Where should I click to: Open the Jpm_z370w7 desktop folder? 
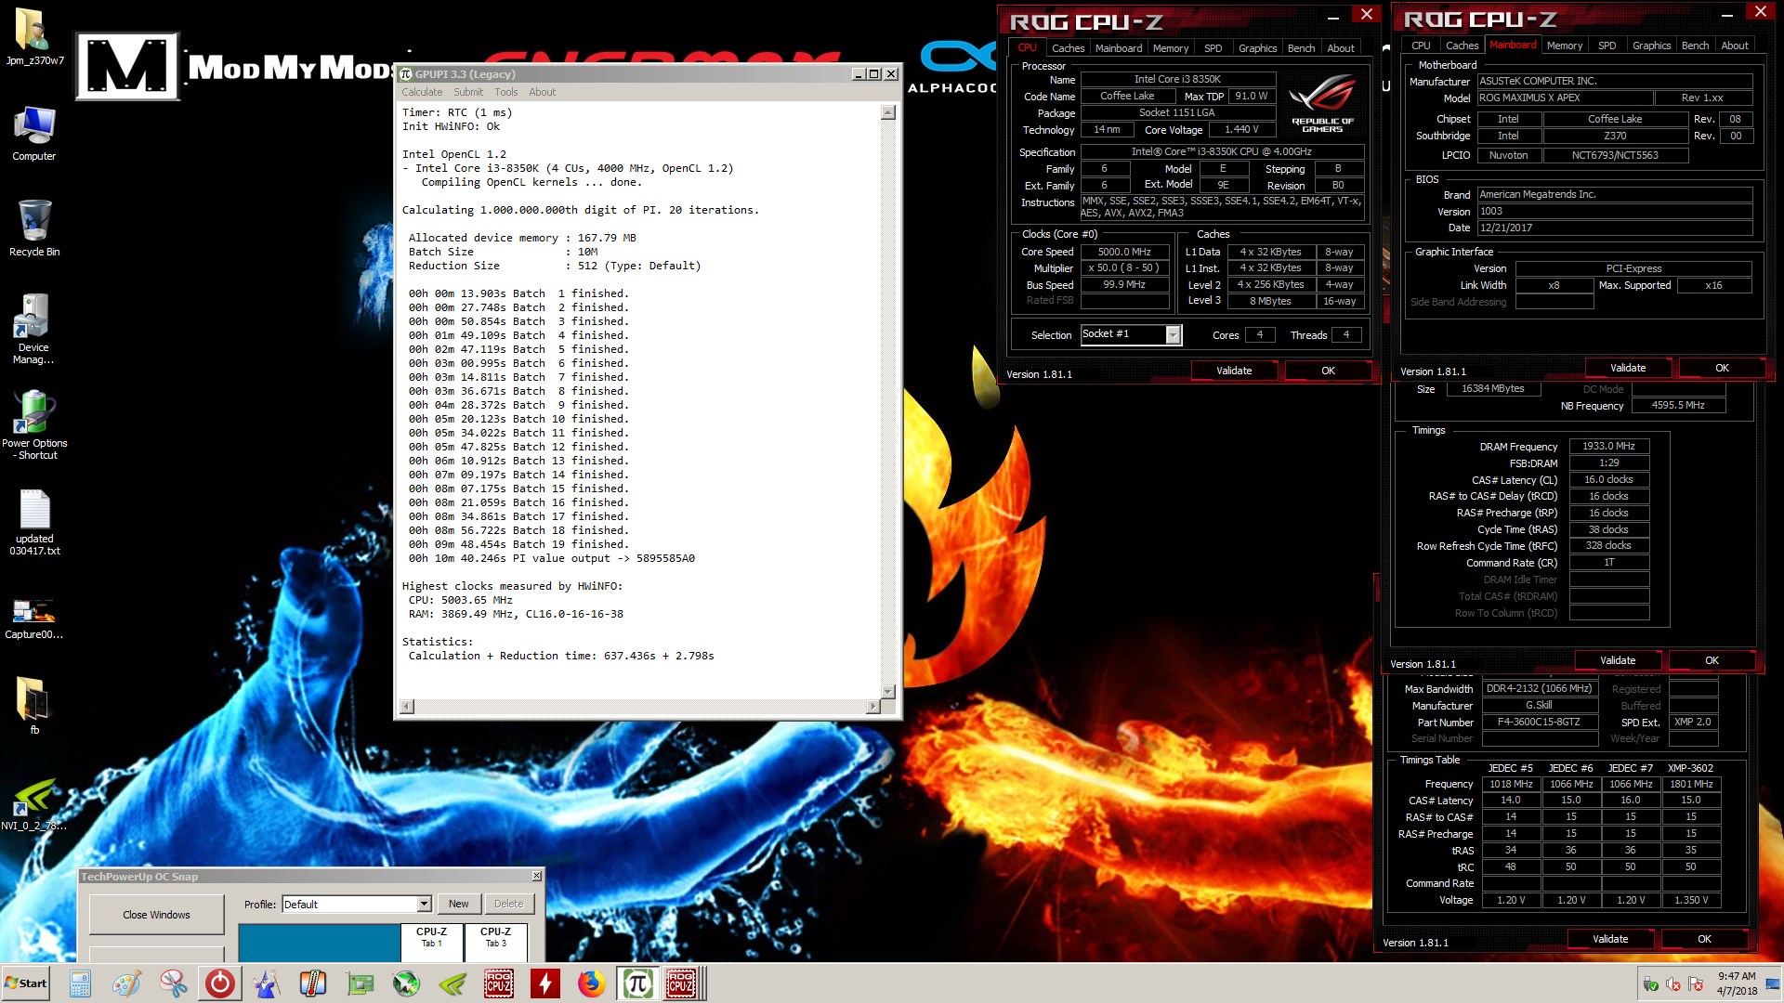[x=34, y=37]
